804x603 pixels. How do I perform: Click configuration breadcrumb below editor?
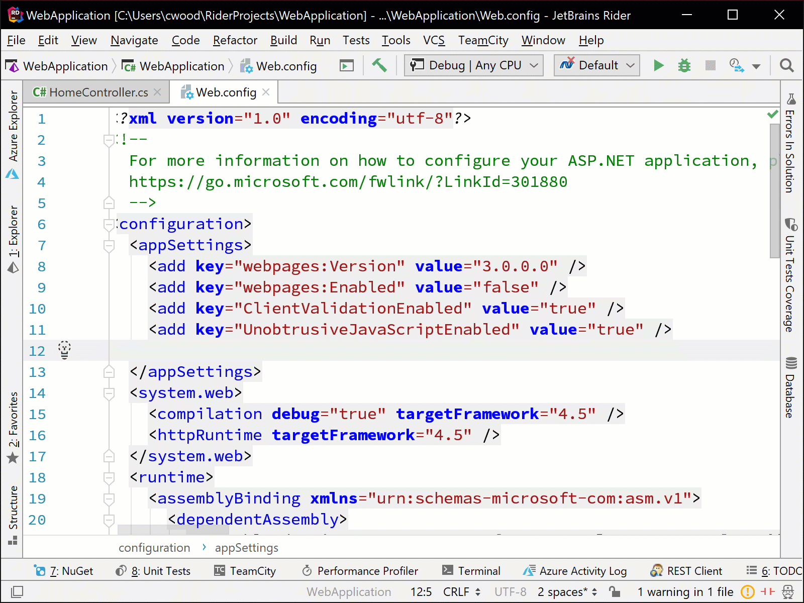tap(154, 548)
